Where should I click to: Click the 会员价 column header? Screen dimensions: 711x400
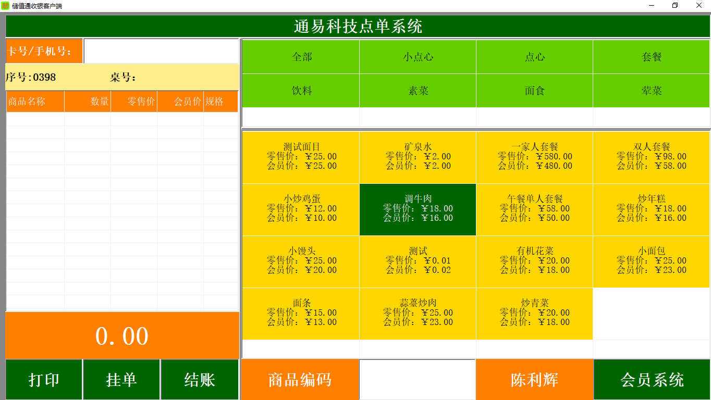(x=180, y=102)
